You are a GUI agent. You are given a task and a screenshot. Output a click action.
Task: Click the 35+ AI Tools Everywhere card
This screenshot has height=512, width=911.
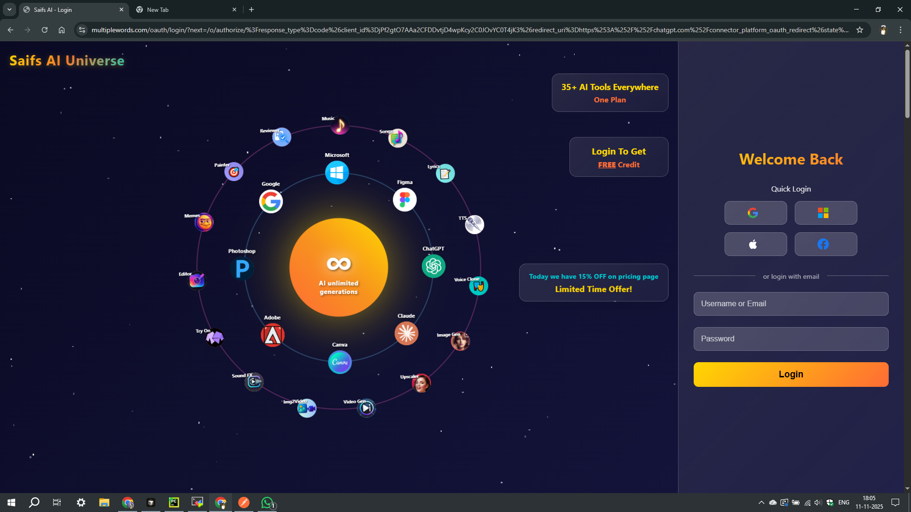click(x=610, y=93)
